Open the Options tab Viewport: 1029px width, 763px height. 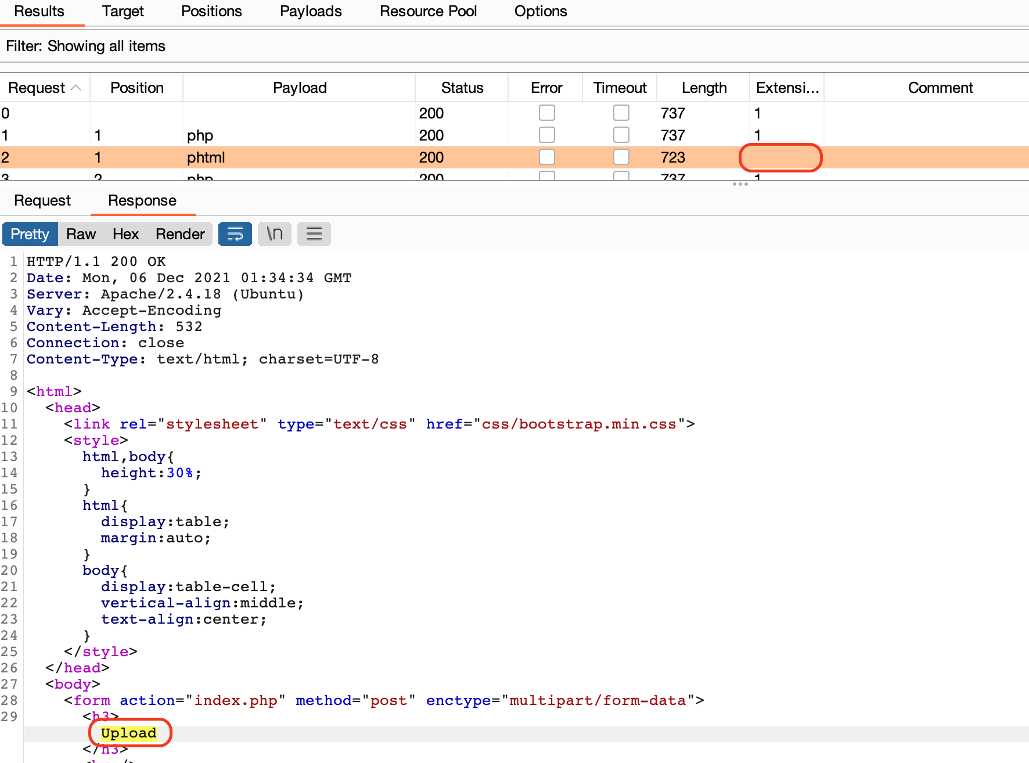tap(541, 12)
